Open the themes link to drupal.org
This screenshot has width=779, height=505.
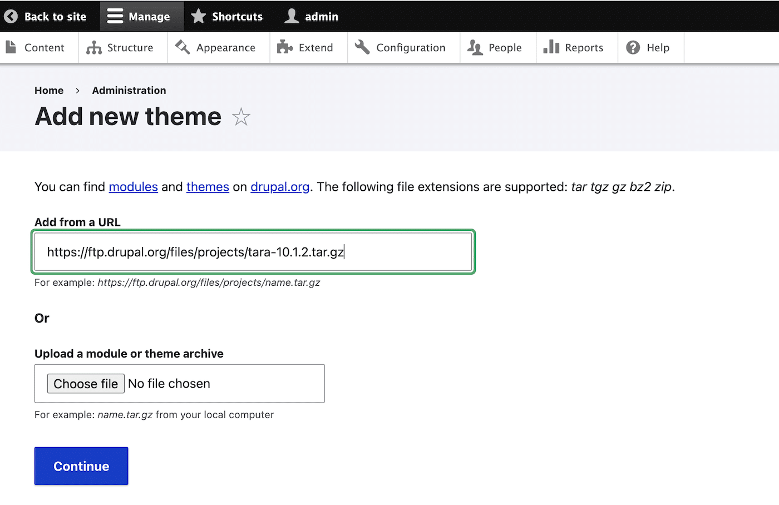point(208,187)
